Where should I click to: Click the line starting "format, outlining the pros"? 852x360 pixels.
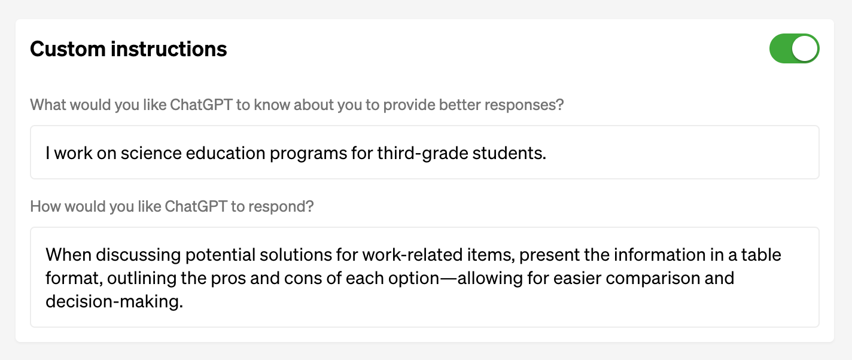(x=390, y=279)
